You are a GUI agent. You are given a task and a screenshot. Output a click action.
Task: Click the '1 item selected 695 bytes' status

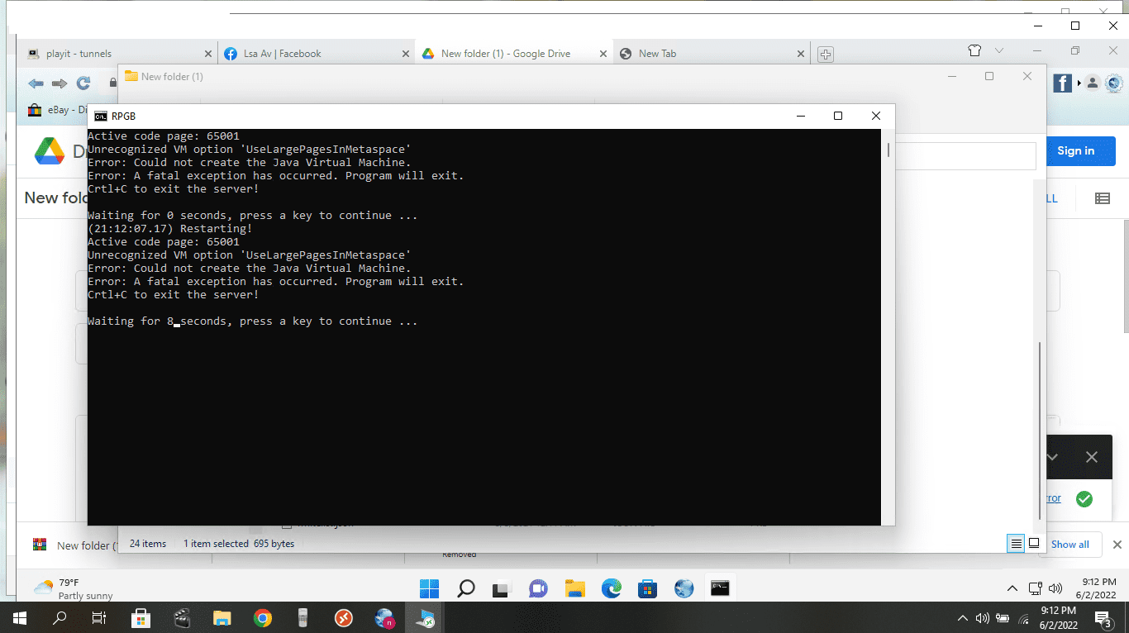[x=239, y=544]
